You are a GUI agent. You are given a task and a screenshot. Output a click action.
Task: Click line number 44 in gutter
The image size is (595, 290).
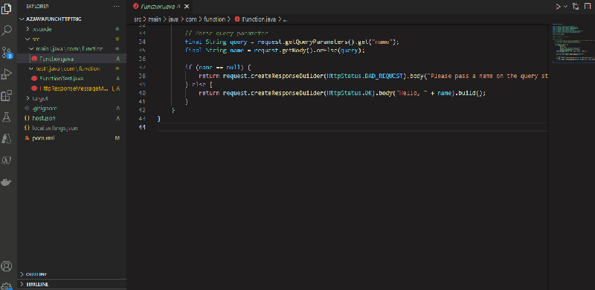click(142, 128)
